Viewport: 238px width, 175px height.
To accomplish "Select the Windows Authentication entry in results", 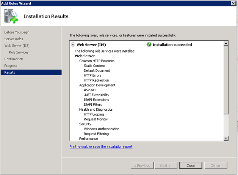I will (x=102, y=129).
